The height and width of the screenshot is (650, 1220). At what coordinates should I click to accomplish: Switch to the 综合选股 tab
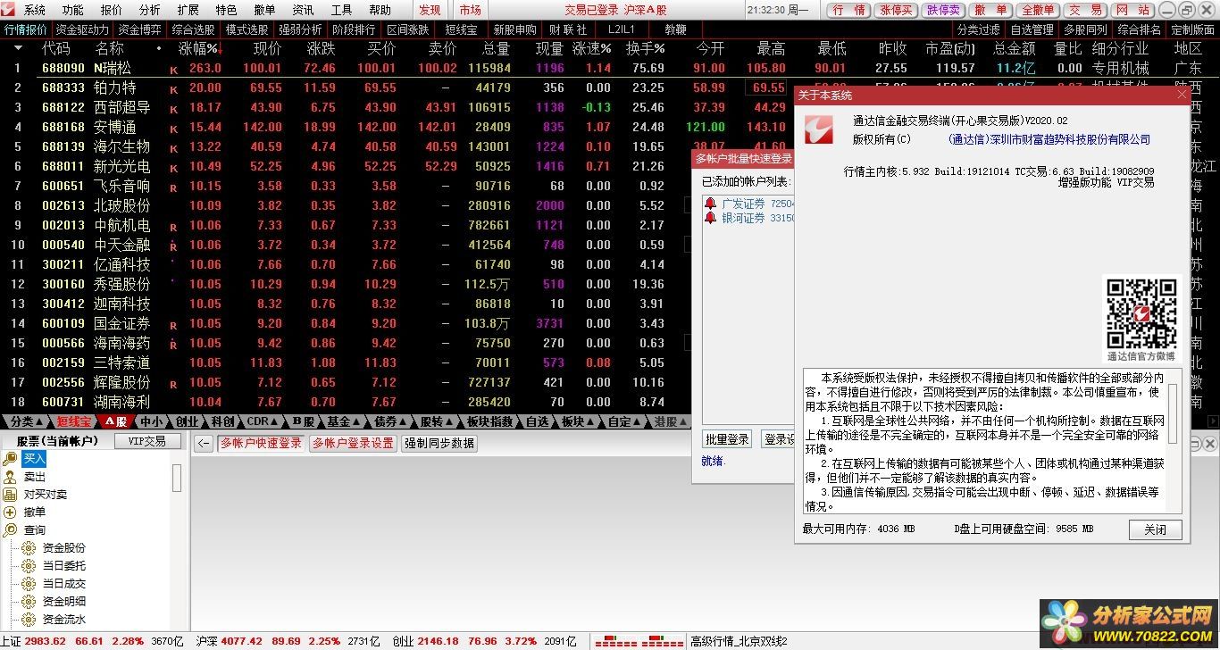point(193,29)
